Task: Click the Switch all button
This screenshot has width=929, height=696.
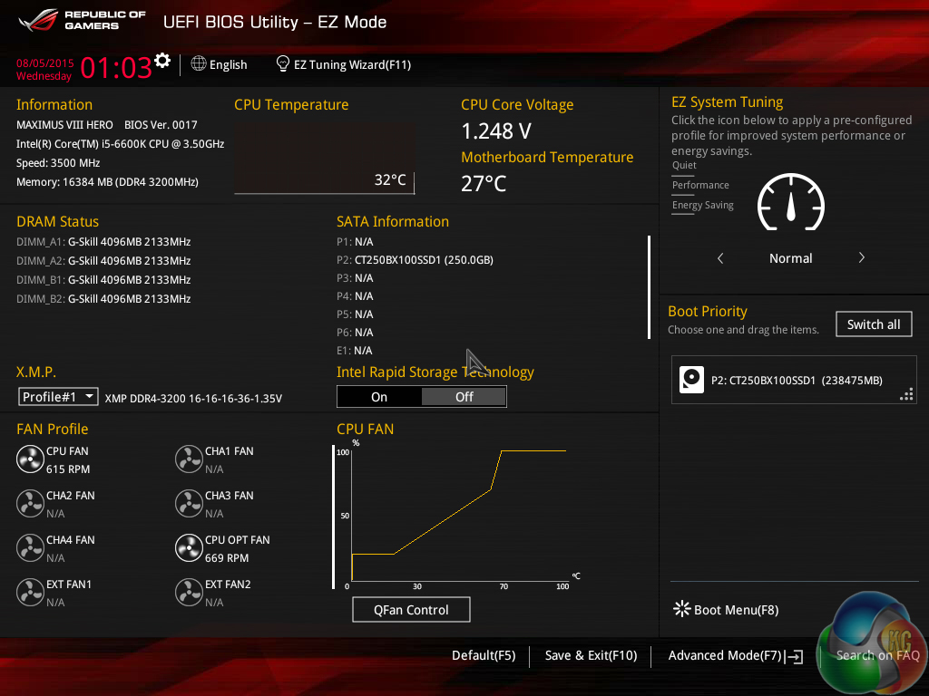Action: click(874, 324)
